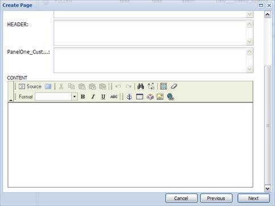
Task: Click the dialog scrollbar down arrow
Action: [x=268, y=188]
